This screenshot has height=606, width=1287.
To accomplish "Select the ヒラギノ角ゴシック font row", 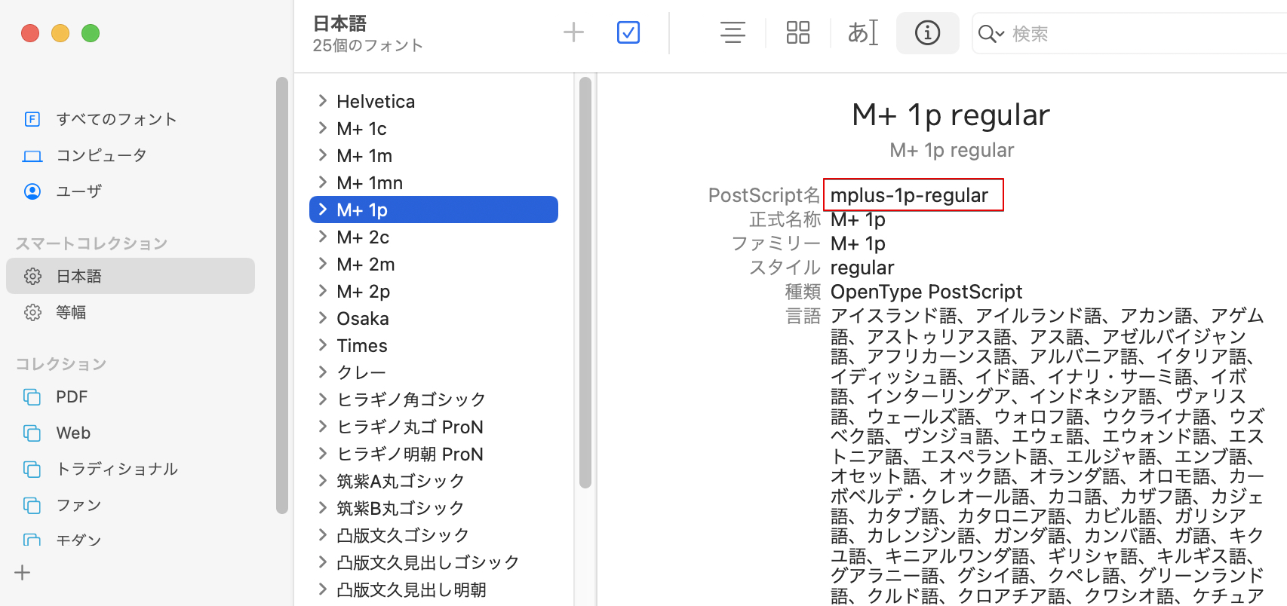I will pyautogui.click(x=434, y=399).
